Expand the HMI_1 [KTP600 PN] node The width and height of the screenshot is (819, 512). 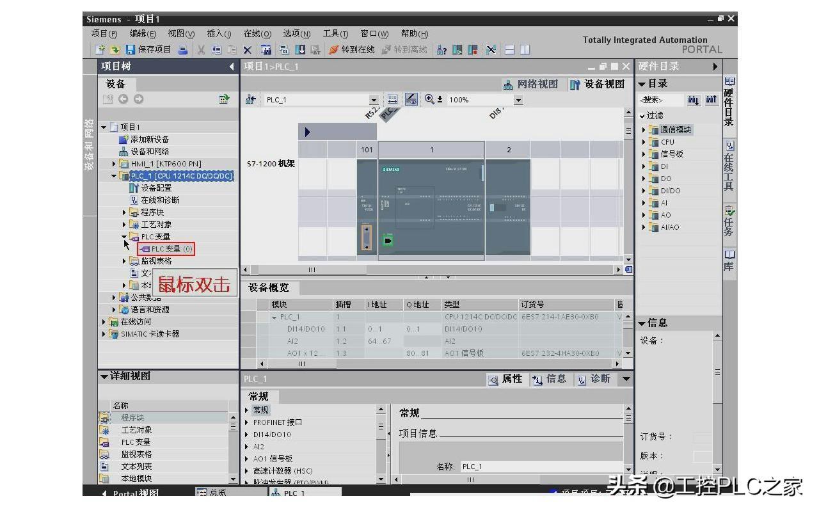115,164
